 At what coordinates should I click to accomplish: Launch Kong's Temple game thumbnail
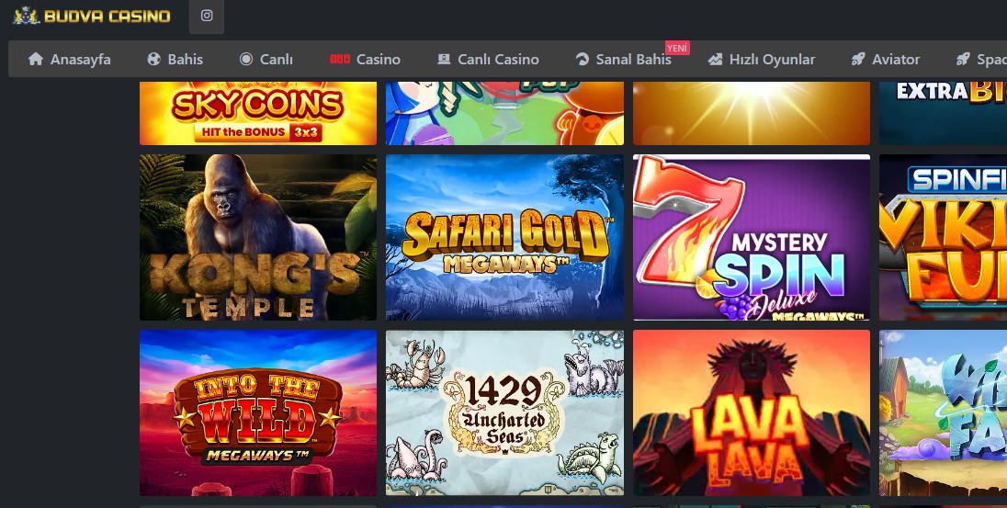pos(258,237)
